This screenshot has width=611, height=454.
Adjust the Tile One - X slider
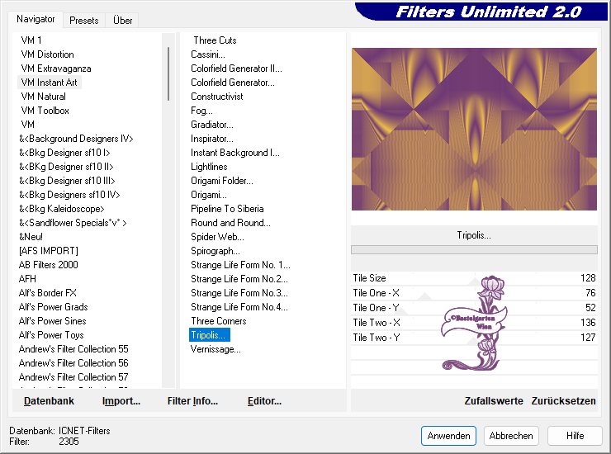[x=474, y=293]
